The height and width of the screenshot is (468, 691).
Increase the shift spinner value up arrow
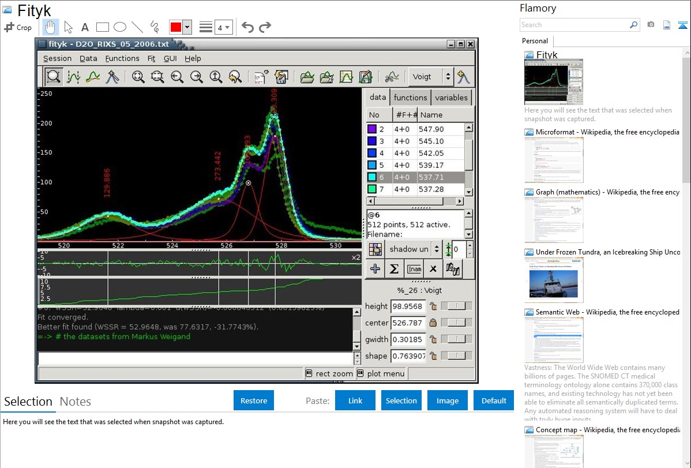click(470, 245)
